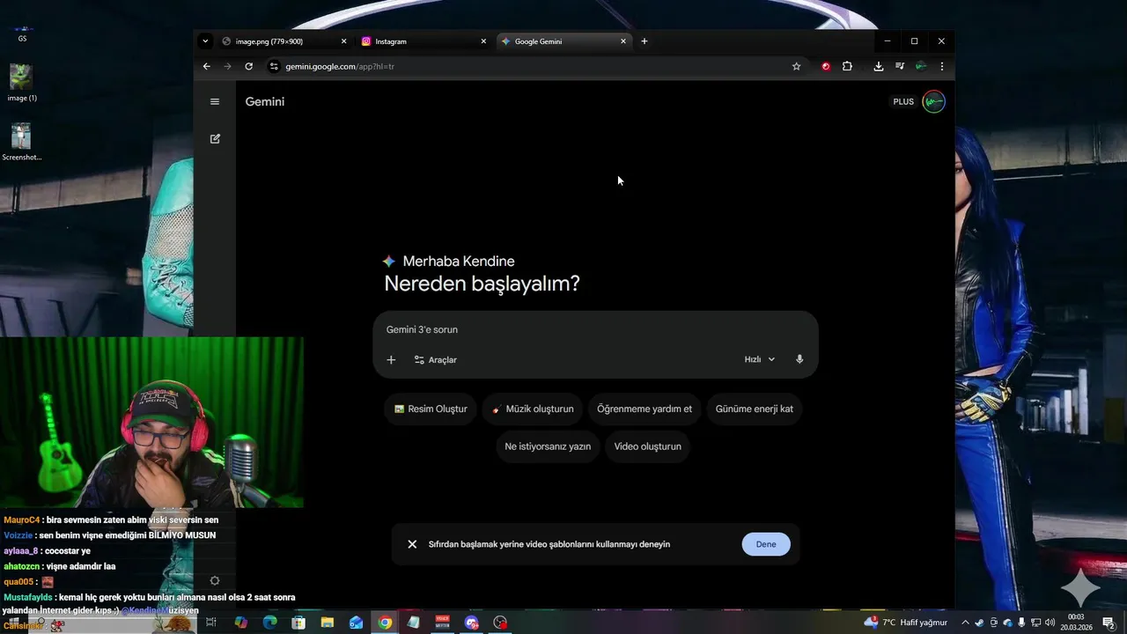Viewport: 1127px width, 634px height.
Task: Reload the page with the refresh icon
Action: pos(249,66)
